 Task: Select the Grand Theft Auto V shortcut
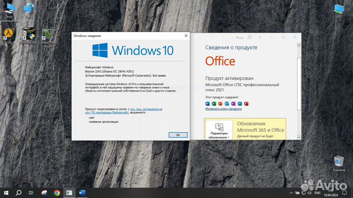click(x=49, y=38)
